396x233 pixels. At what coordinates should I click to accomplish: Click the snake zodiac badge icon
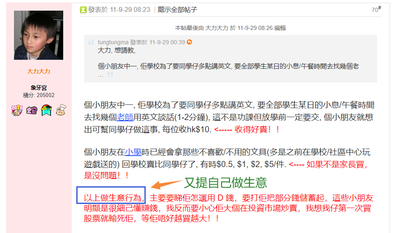click(x=32, y=110)
